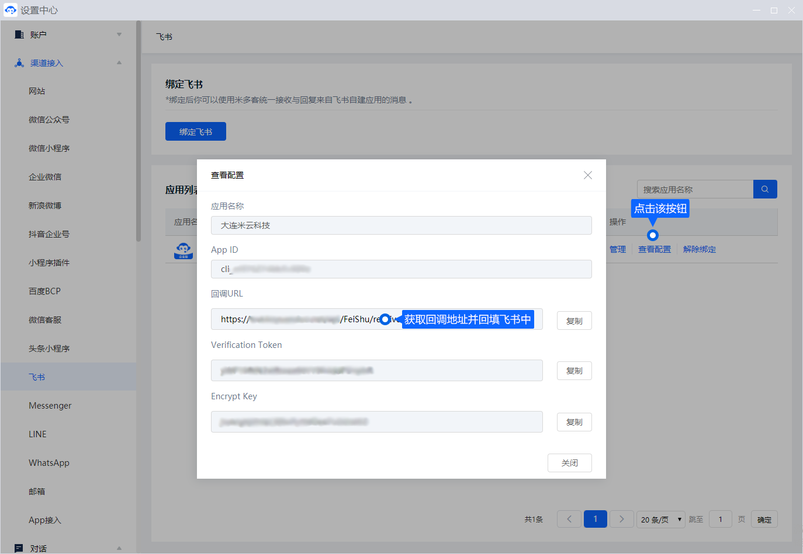Expand the 账户 menu section

point(119,34)
